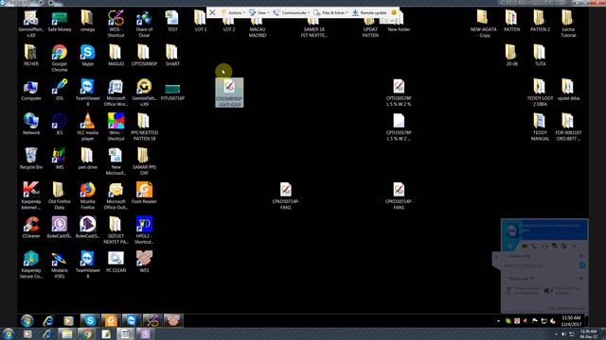Select the 20-06 folder
606x340 pixels.
(x=511, y=56)
